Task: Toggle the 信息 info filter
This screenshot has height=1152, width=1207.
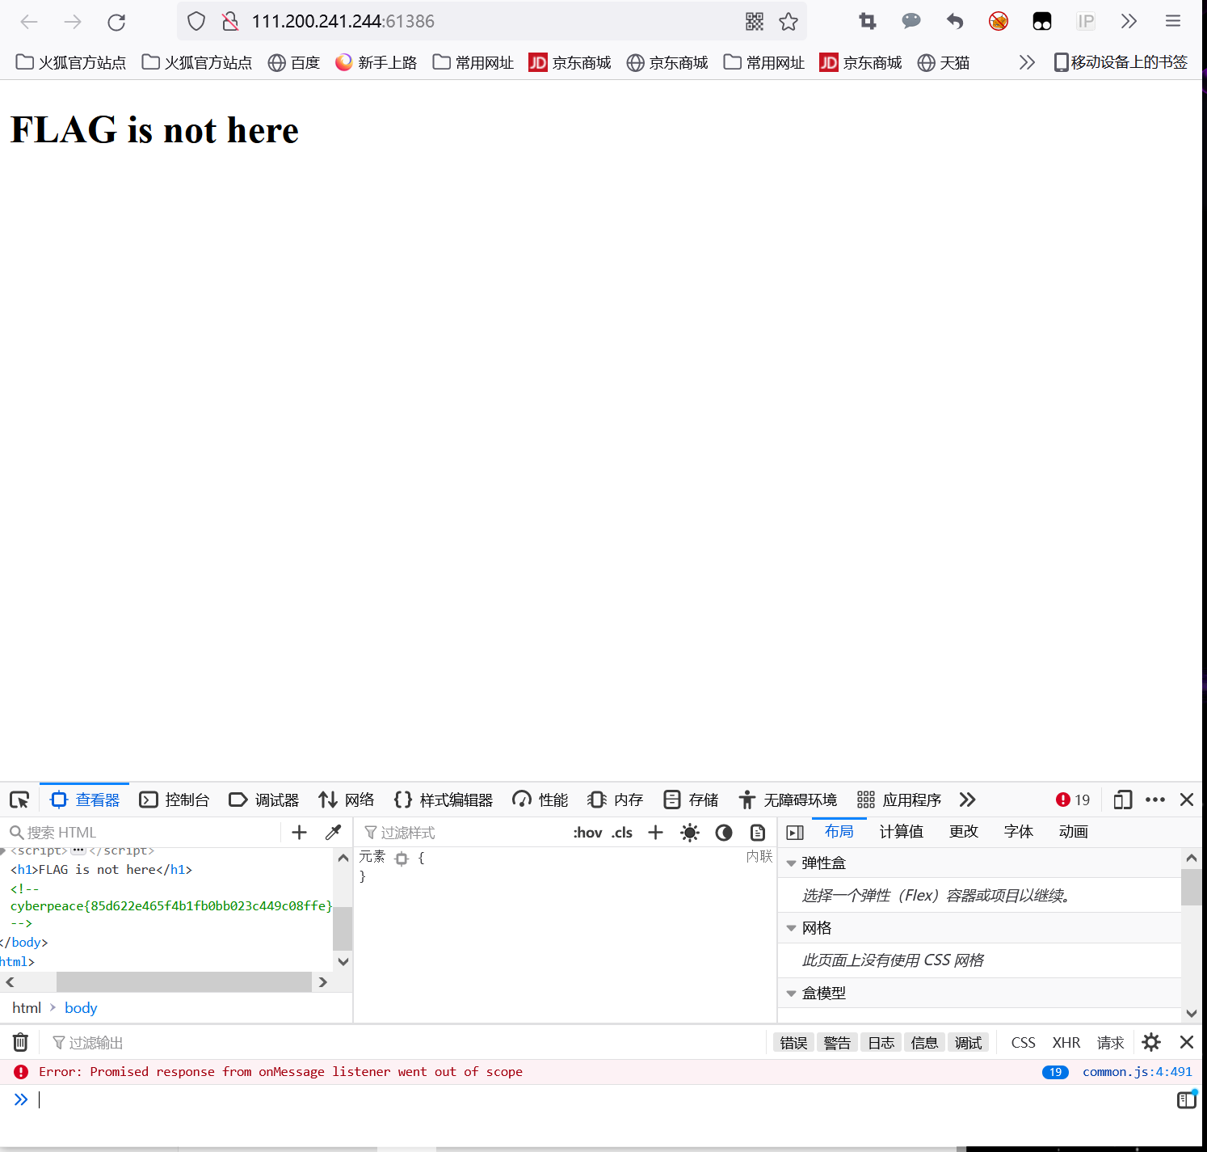Action: pos(925,1043)
